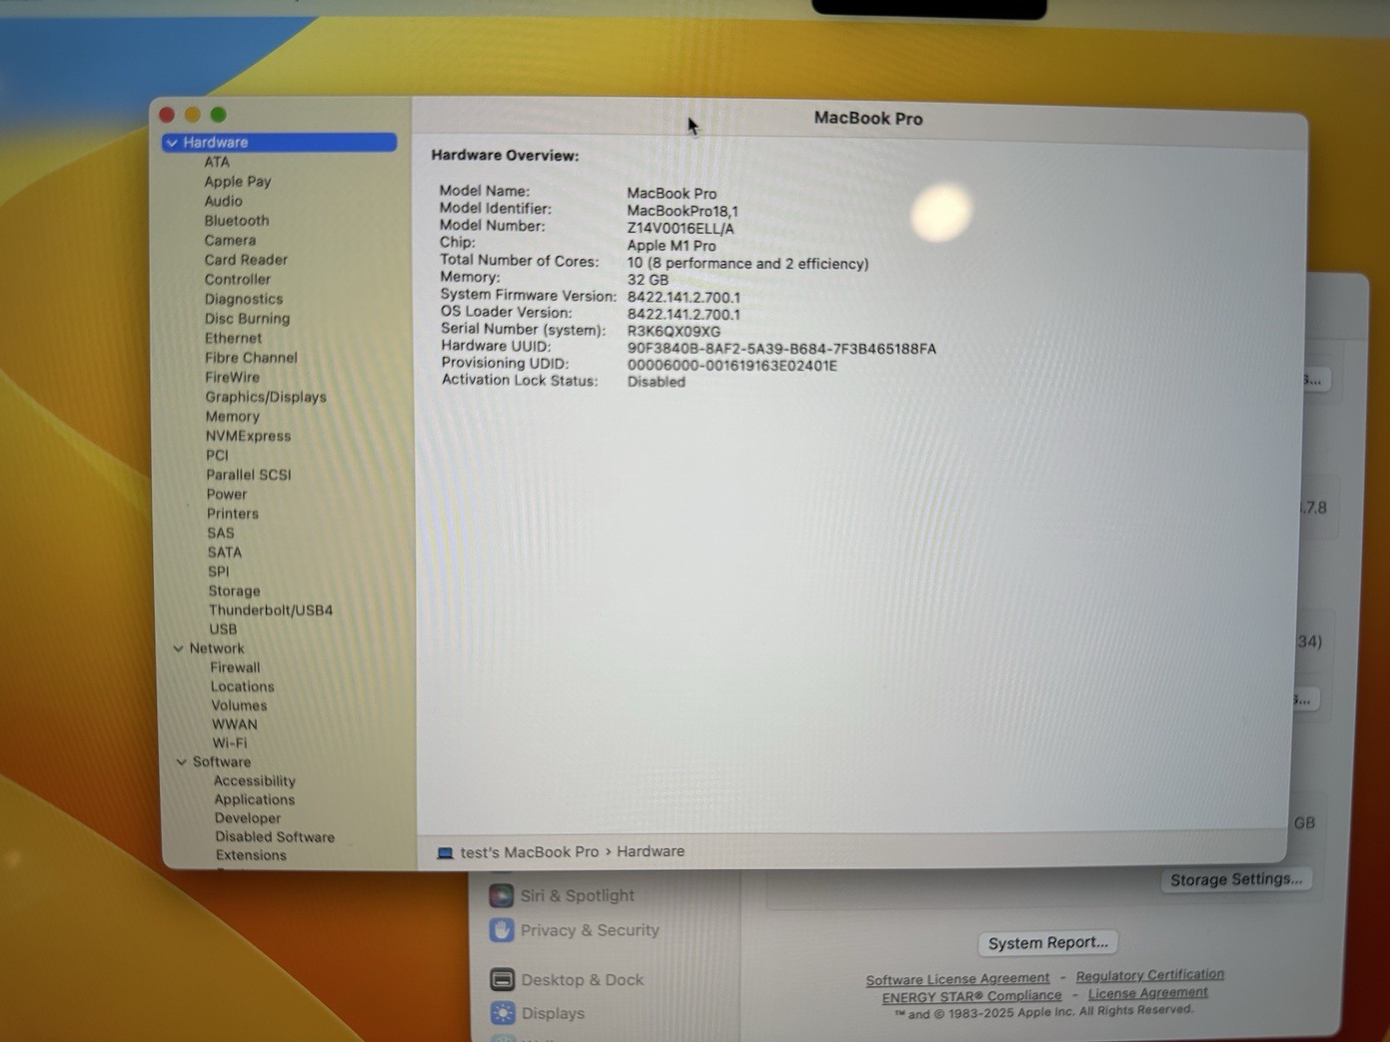Select USB in the sidebar
Image resolution: width=1390 pixels, height=1042 pixels.
[x=222, y=629]
